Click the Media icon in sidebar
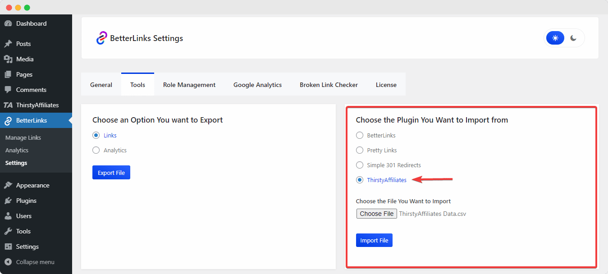Screen dimensions: 608x274 8,59
